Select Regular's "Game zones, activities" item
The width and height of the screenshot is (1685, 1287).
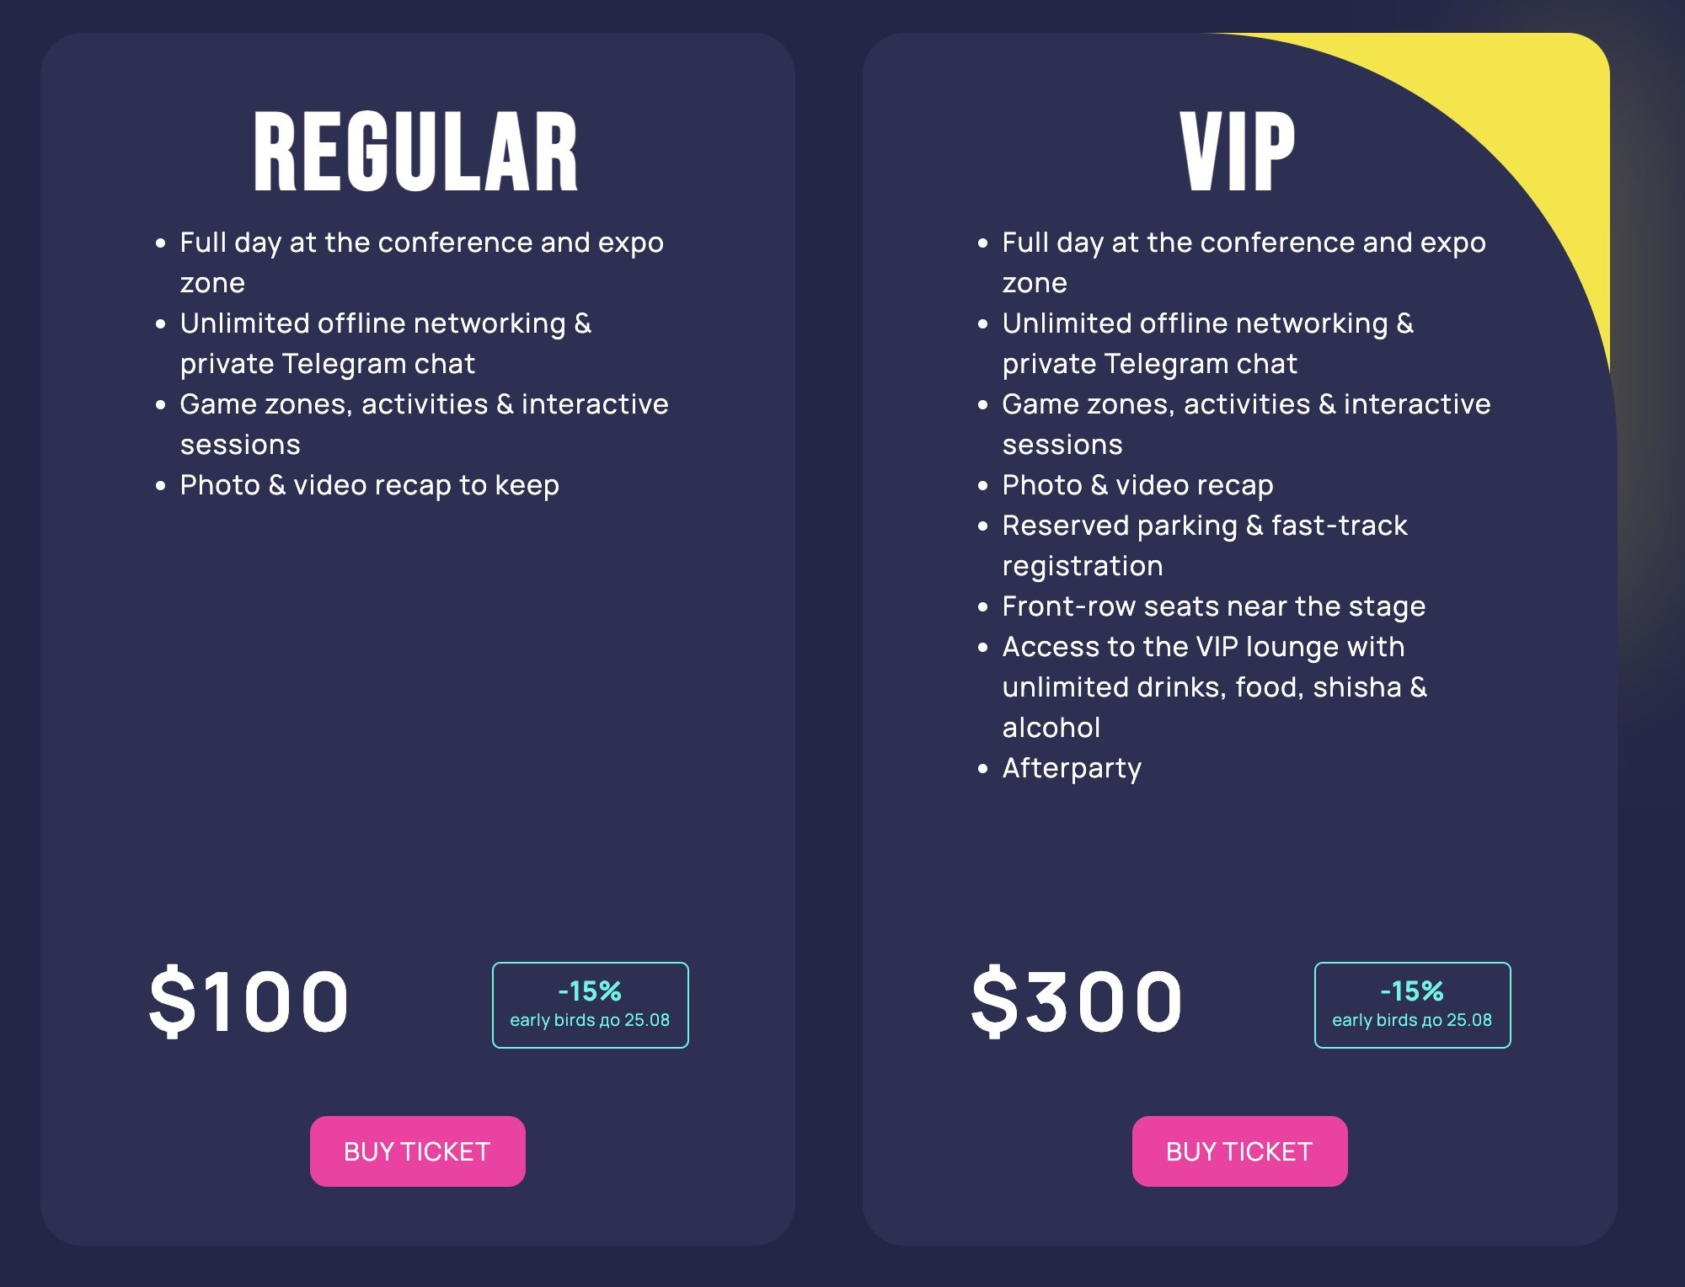coord(424,424)
